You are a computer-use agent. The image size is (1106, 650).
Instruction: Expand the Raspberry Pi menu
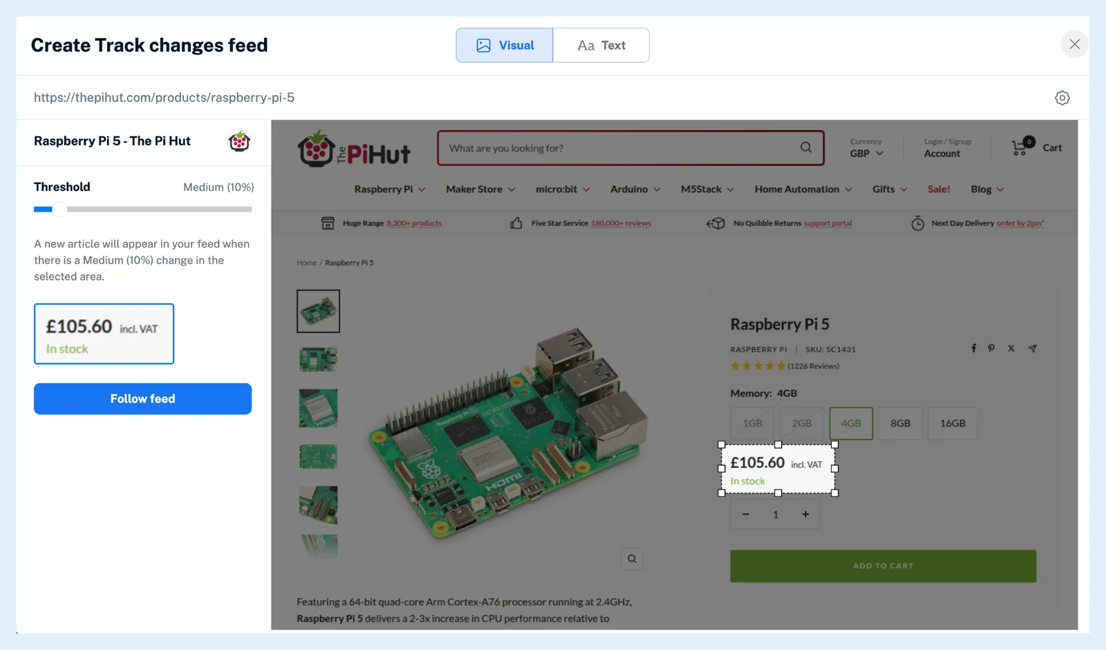tap(390, 189)
